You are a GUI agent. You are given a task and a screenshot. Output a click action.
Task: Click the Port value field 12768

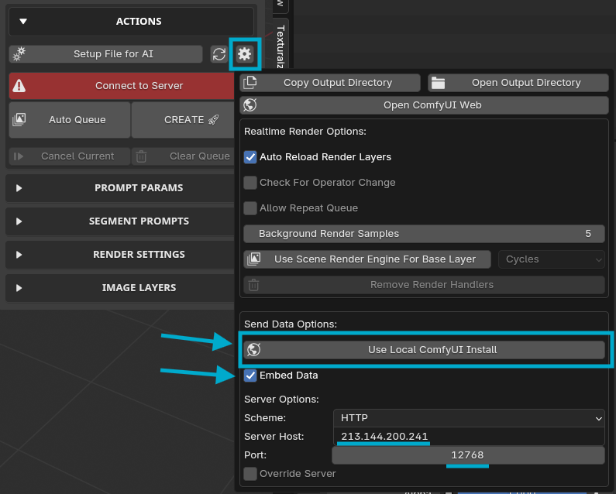468,455
